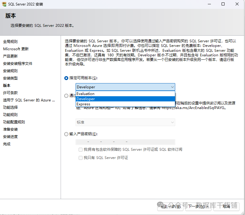Open the 全局规则 step in the sidebar
Screen dimensions: 245x215
[10, 41]
